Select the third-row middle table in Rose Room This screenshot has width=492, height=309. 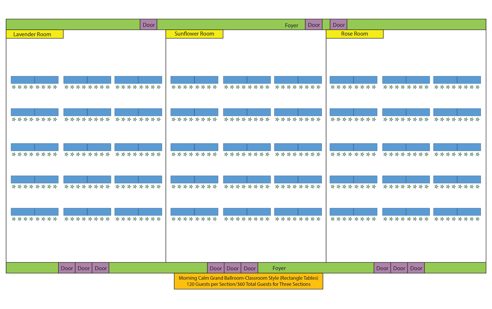click(x=406, y=147)
